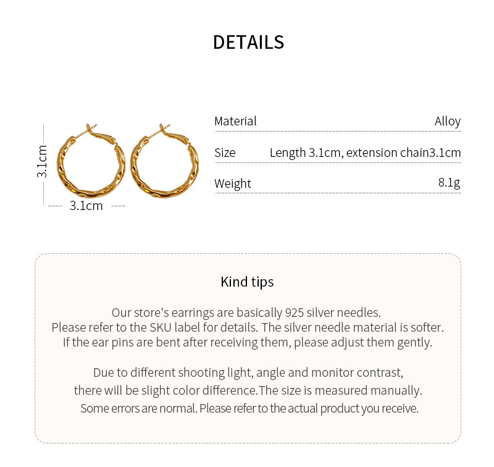This screenshot has height=467, width=494.
Task: Select the 8.1g weight value
Action: coord(449,183)
